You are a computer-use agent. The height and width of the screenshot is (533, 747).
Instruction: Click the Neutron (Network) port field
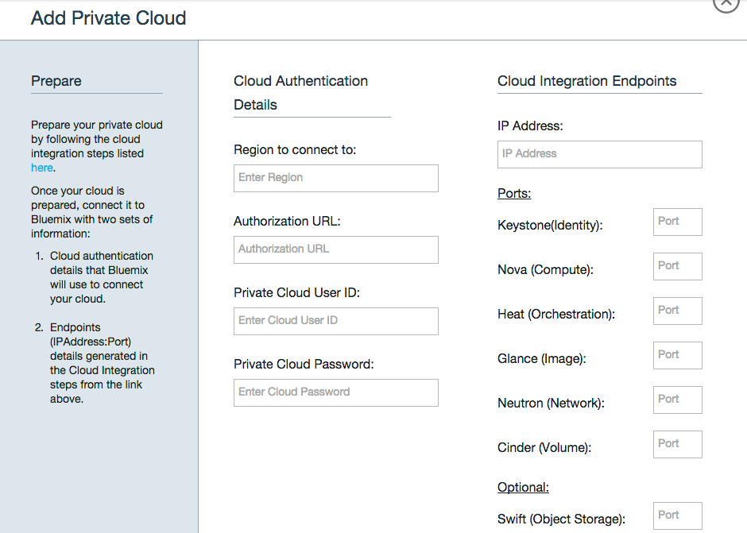click(x=677, y=400)
